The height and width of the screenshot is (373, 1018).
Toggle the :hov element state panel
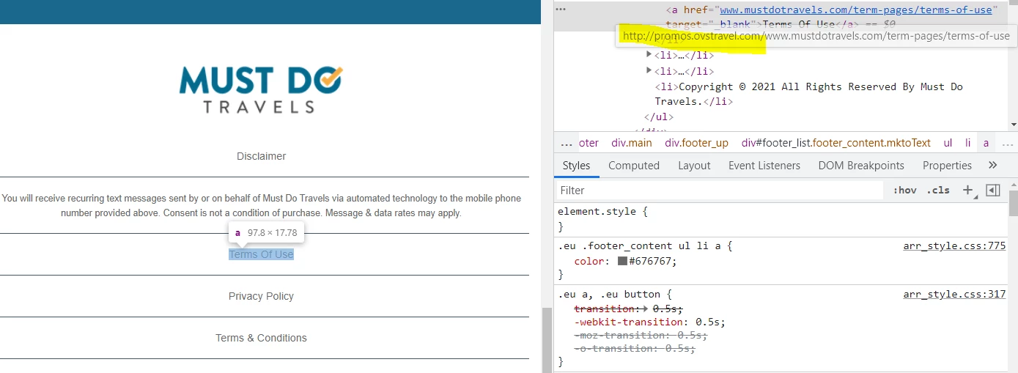pyautogui.click(x=904, y=191)
